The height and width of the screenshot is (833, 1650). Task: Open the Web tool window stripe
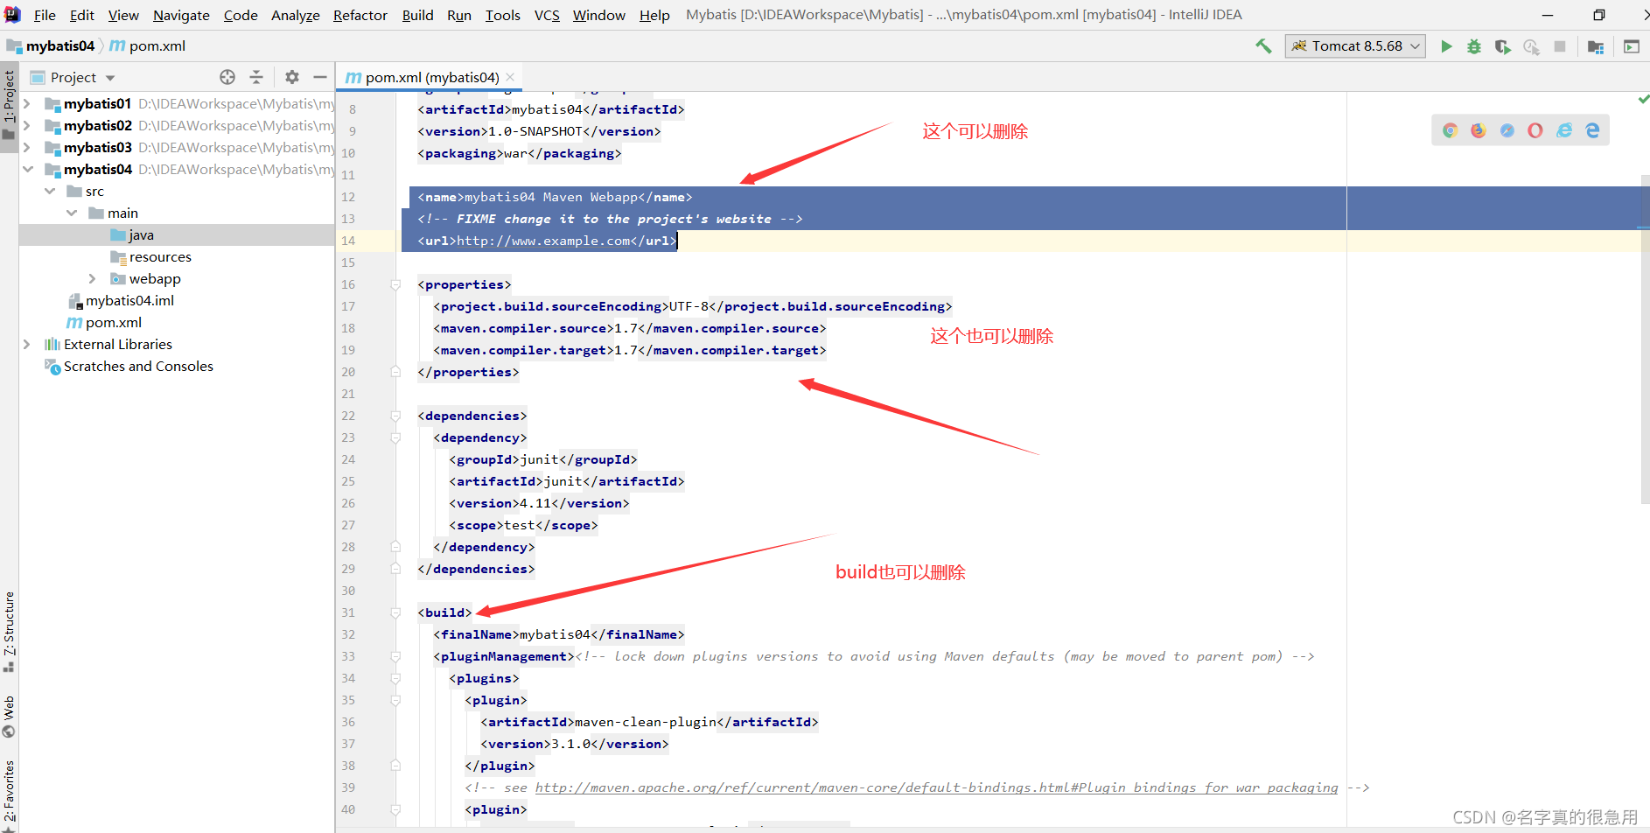(x=9, y=717)
